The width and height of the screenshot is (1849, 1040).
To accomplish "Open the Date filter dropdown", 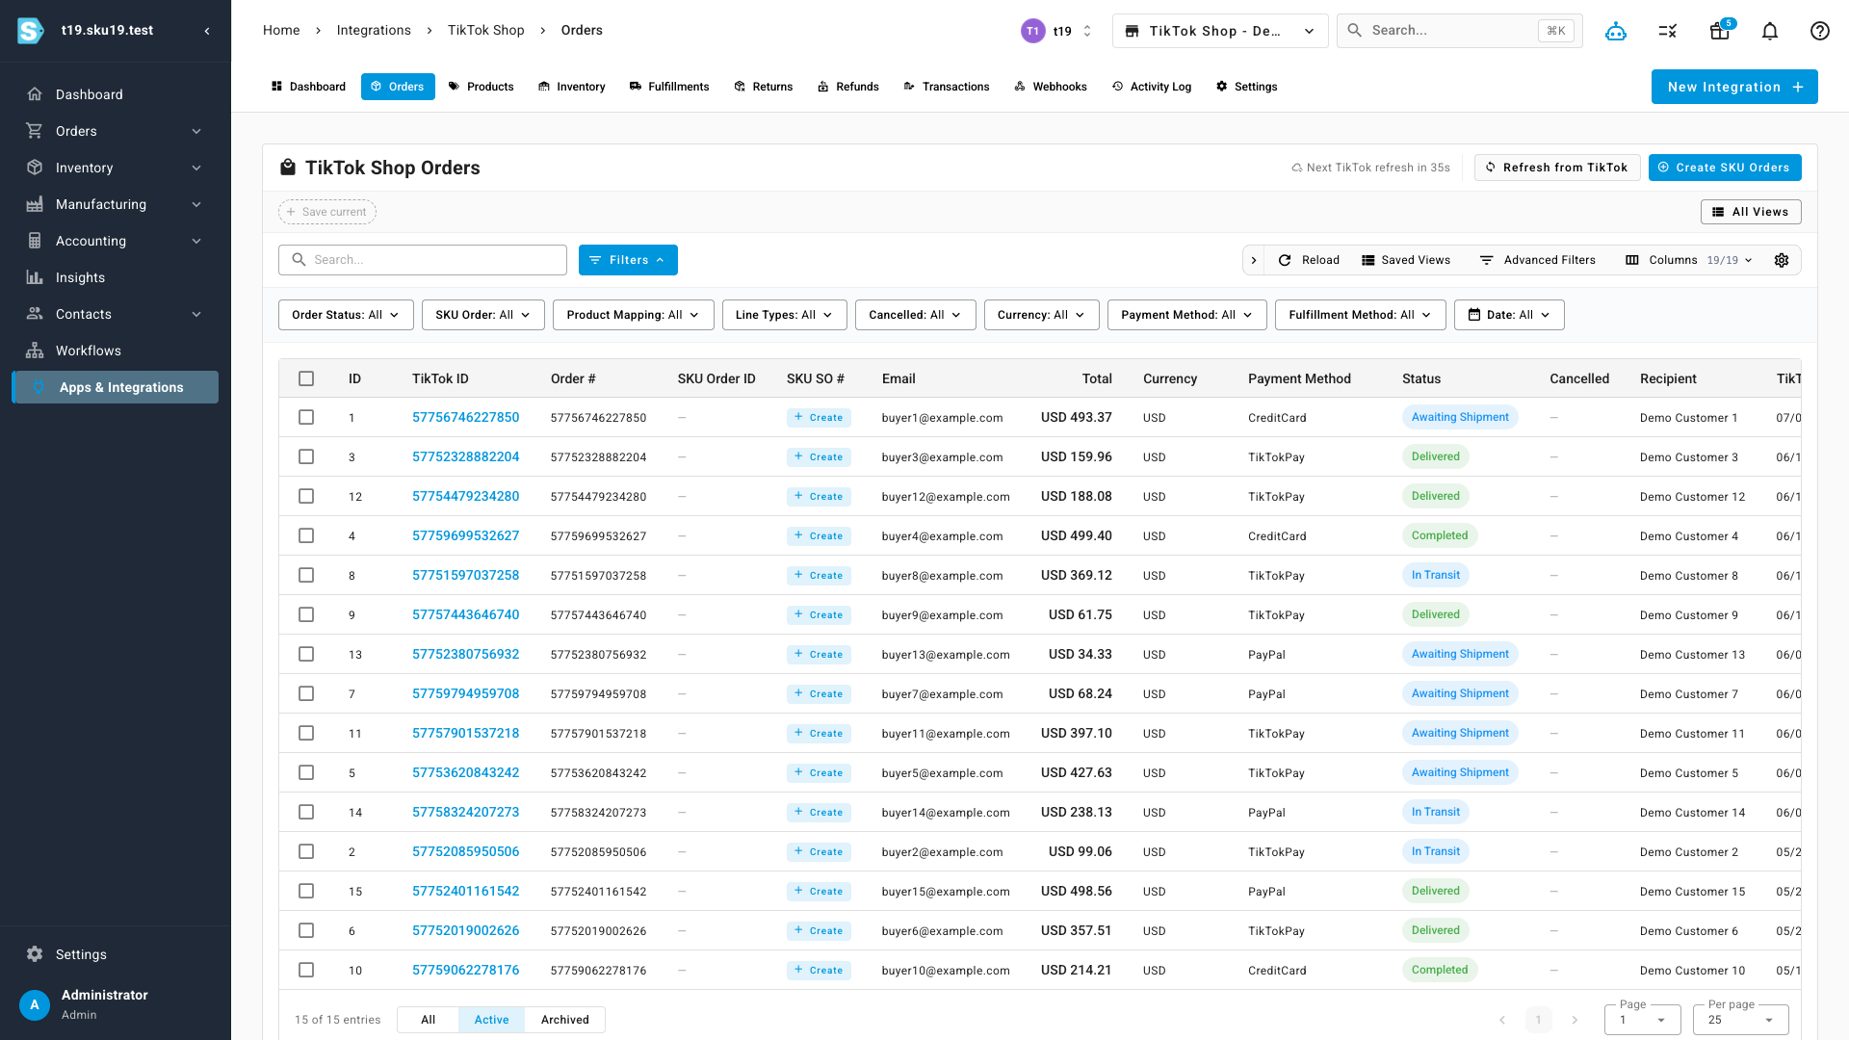I will 1509,315.
